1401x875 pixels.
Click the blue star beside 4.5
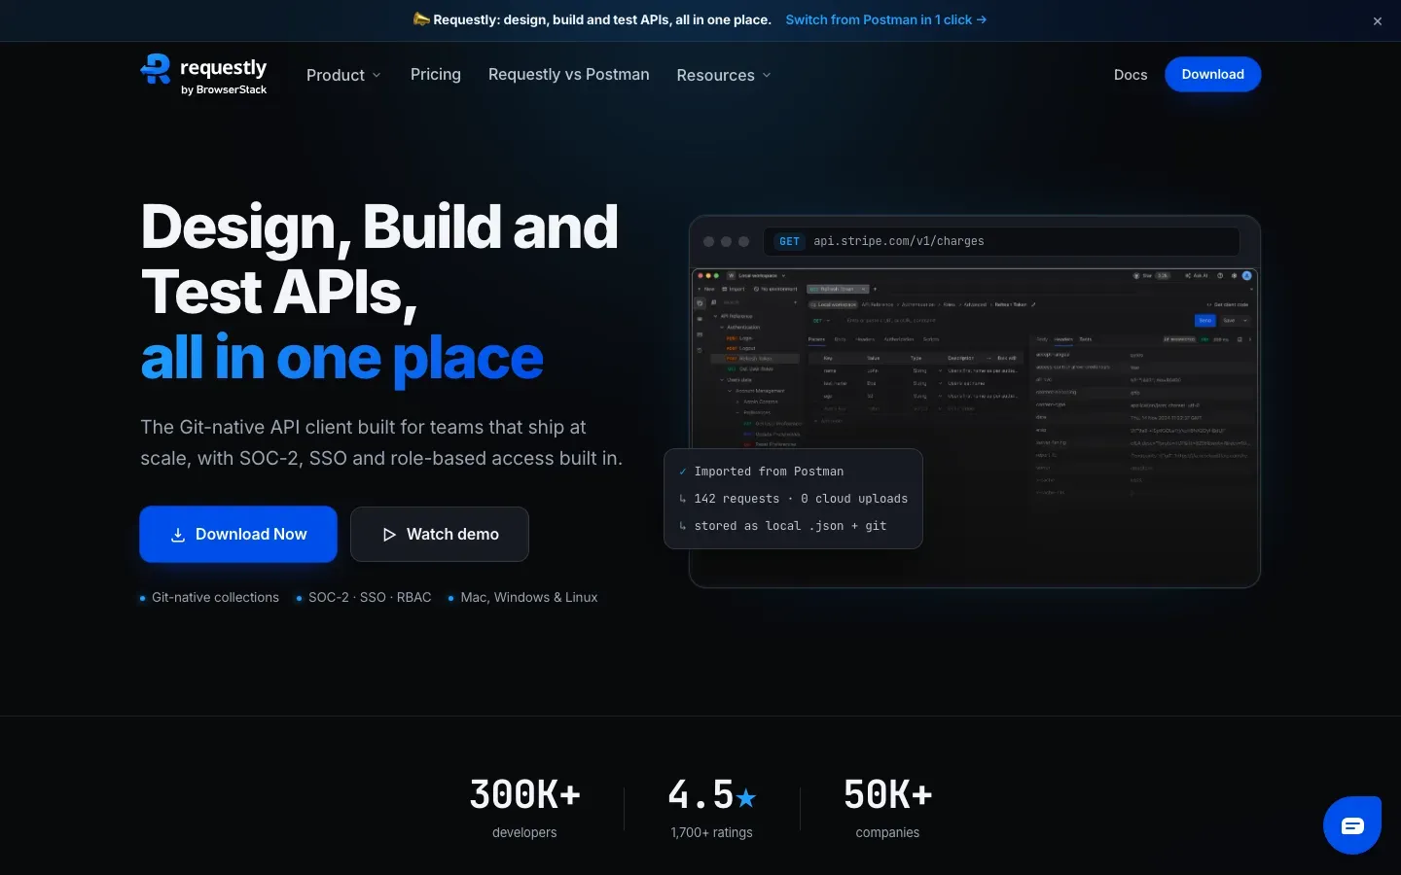pyautogui.click(x=746, y=797)
